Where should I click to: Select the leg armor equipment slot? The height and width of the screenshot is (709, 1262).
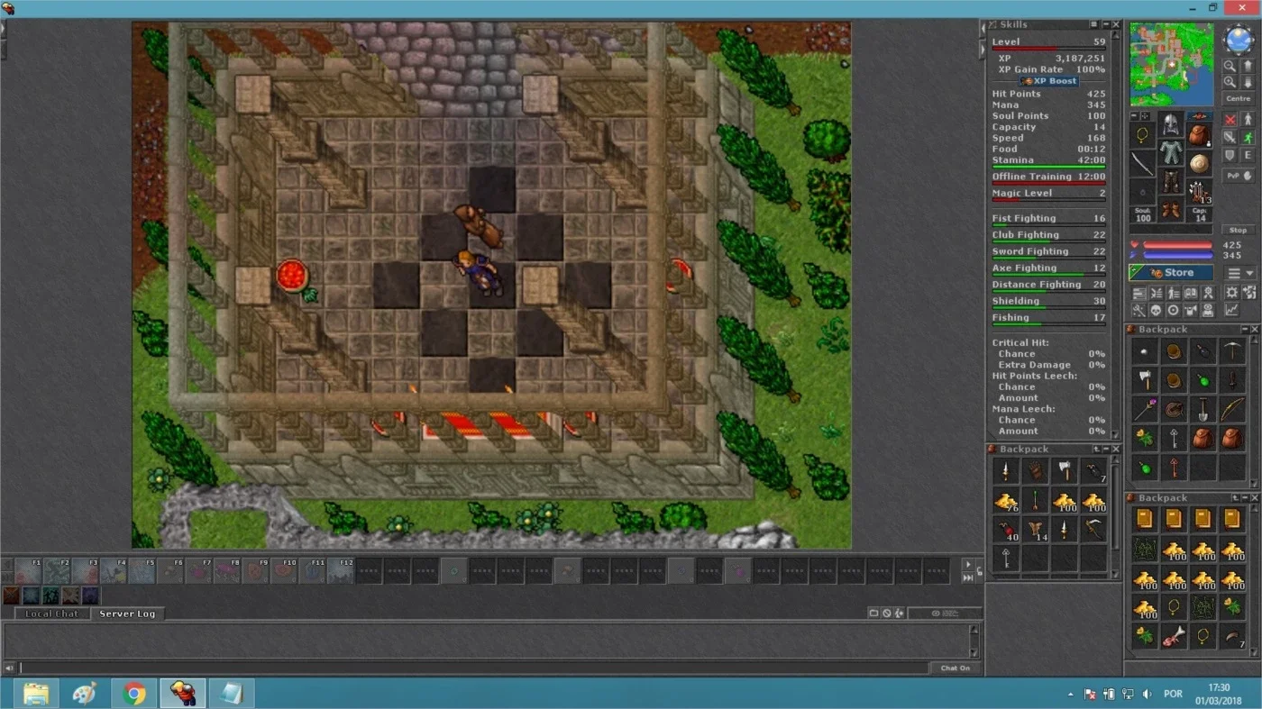tap(1171, 181)
